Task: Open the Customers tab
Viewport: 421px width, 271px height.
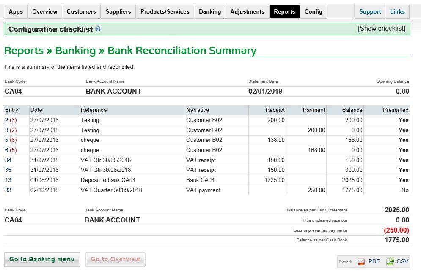Action: (81, 11)
